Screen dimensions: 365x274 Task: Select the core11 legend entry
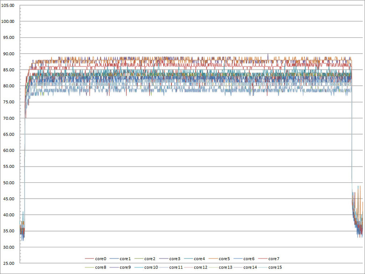pyautogui.click(x=171, y=267)
